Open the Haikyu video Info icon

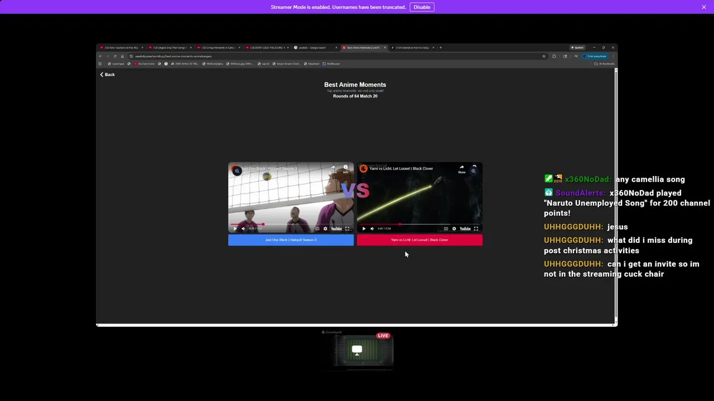pos(345,168)
